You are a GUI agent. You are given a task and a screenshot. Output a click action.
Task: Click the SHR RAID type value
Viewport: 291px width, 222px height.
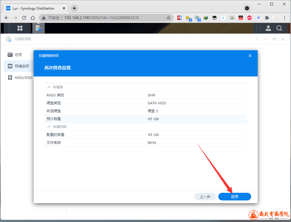pyautogui.click(x=151, y=95)
